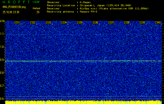This screenshot has height=104, width=164.
Task: Click the 25.10.09 23:30 timestamp
Action: click(12, 12)
